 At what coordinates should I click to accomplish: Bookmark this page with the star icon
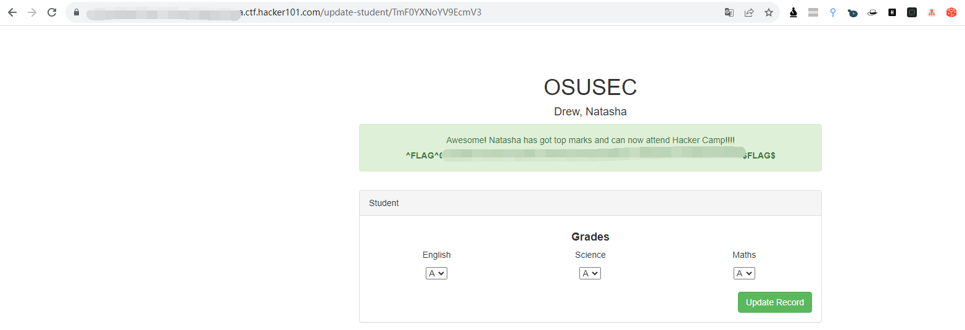tap(769, 12)
